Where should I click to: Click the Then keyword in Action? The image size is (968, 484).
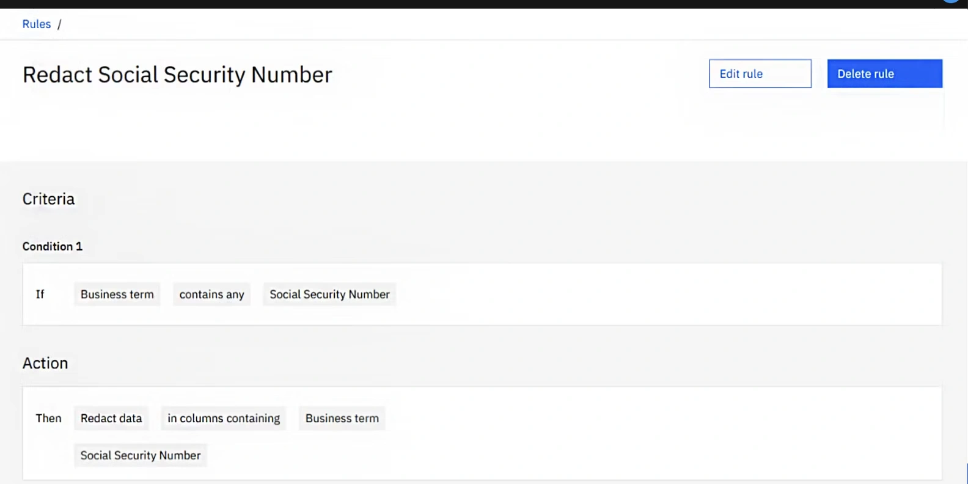pos(48,418)
